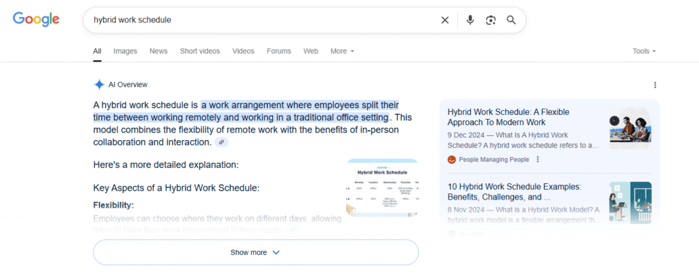Click the link chip after the summary paragraph
This screenshot has height=274, width=699.
(221, 142)
